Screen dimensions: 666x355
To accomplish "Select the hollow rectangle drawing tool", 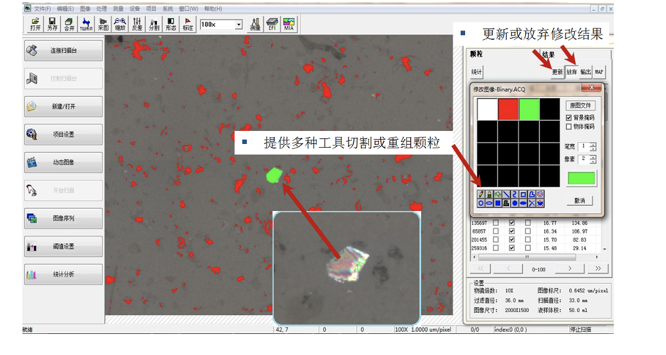I will tap(523, 194).
